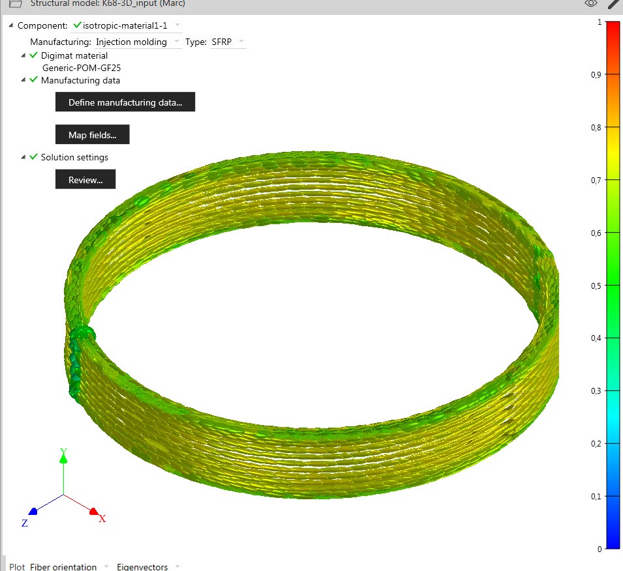Collapse the Manufacturing data section
This screenshot has width=623, height=571.
point(23,80)
